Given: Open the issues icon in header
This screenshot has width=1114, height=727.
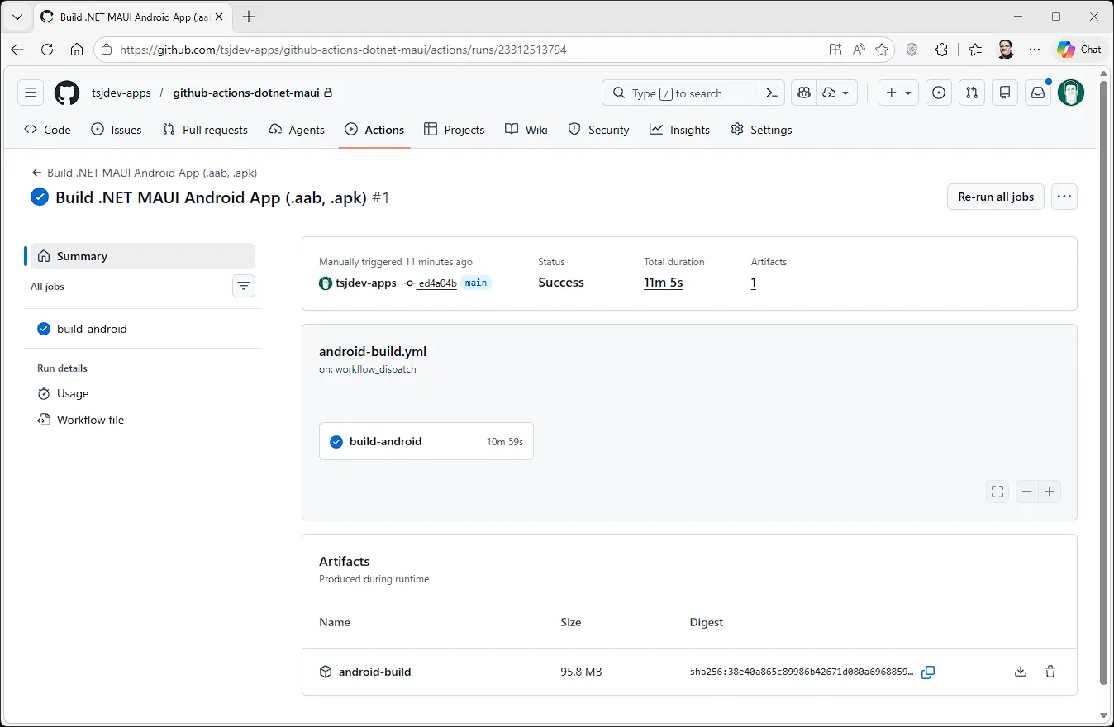Looking at the screenshot, I should (x=939, y=93).
